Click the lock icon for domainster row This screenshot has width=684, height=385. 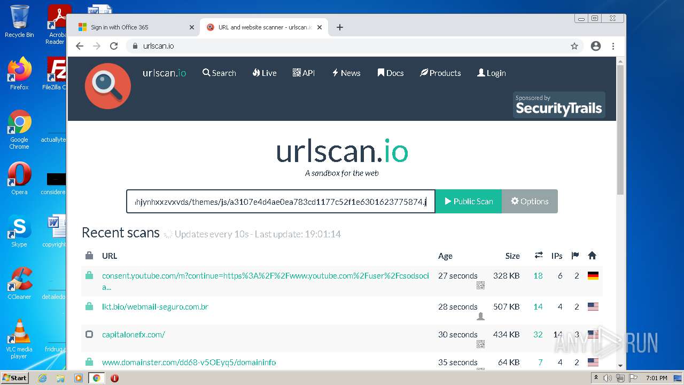pos(89,363)
